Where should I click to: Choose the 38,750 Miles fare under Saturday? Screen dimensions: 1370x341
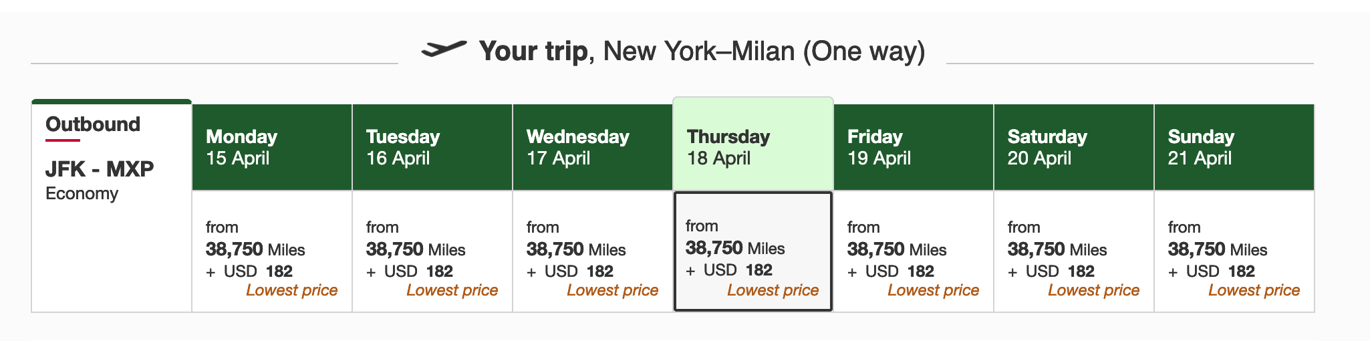coord(1057,250)
